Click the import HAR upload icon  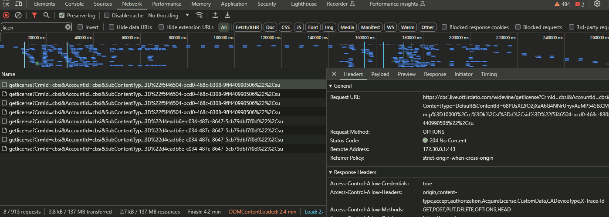coord(215,15)
